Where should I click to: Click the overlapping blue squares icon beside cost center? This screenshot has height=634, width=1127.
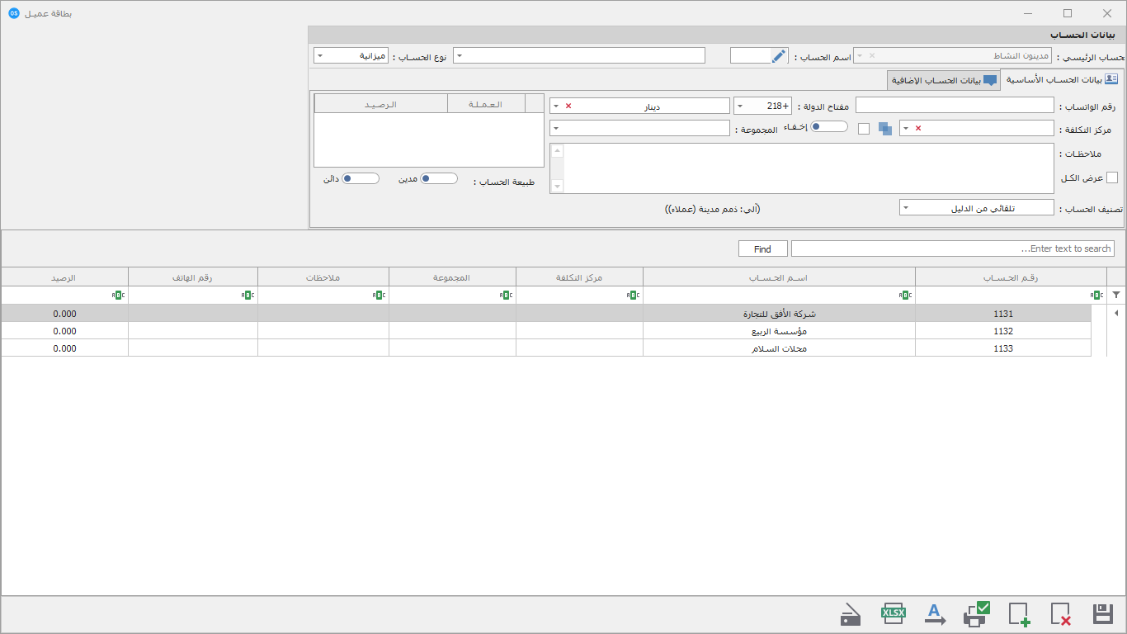coord(884,129)
